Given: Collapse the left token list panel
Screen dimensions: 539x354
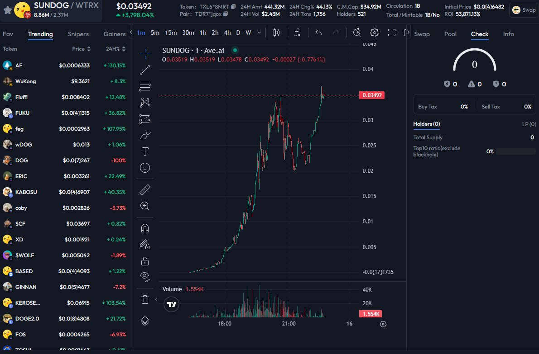Looking at the screenshot, I should point(130,32).
